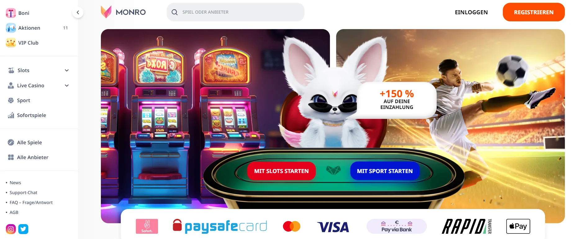Click the MIT SLOTS STARTEN button
Viewport: 577px width, 239px height.
click(x=281, y=171)
